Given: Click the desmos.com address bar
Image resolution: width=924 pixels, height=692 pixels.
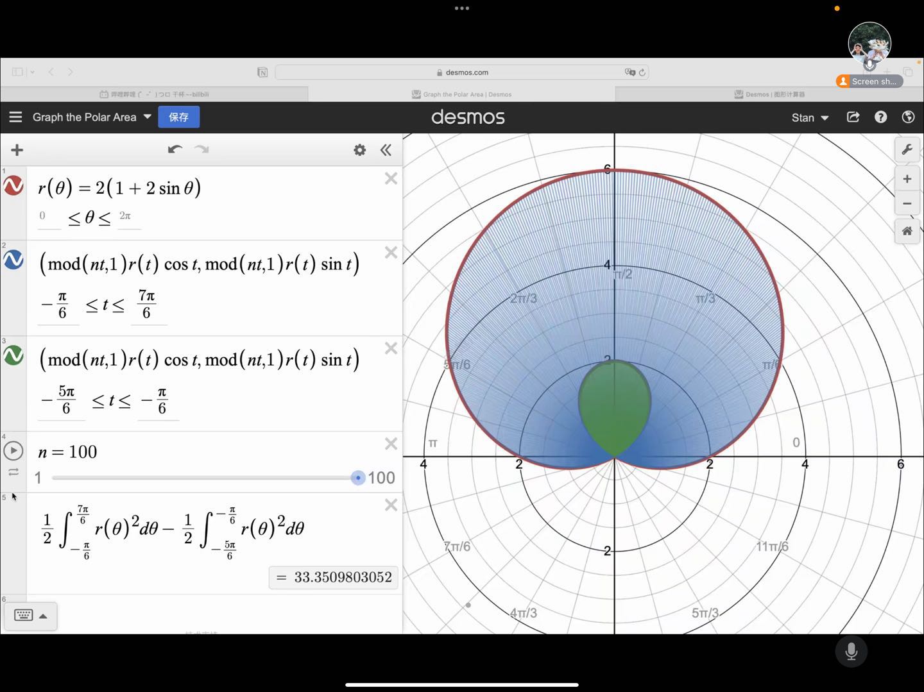Looking at the screenshot, I should (462, 72).
